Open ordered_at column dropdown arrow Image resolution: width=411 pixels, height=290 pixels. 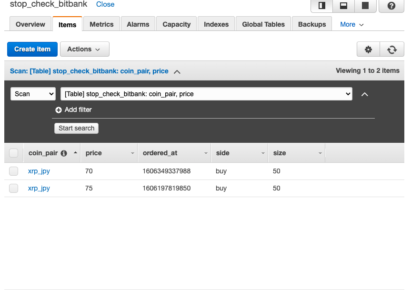pyautogui.click(x=206, y=153)
